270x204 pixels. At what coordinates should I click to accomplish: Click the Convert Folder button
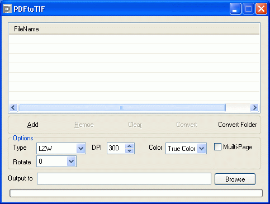pos(238,125)
